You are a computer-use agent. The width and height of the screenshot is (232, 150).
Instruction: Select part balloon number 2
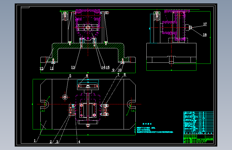(51, 142)
